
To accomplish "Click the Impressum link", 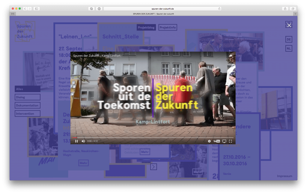I will (x=285, y=176).
